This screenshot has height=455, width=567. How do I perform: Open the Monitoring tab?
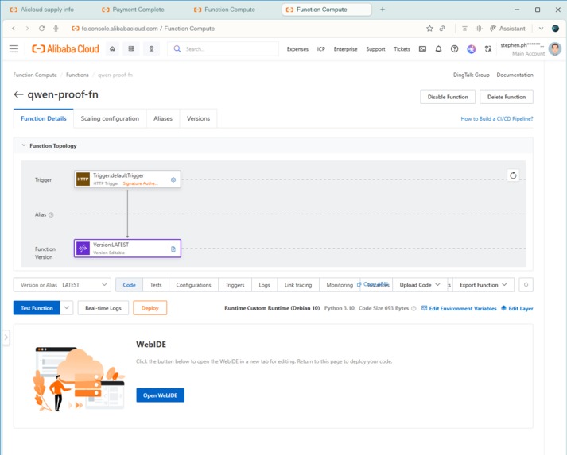(x=340, y=285)
